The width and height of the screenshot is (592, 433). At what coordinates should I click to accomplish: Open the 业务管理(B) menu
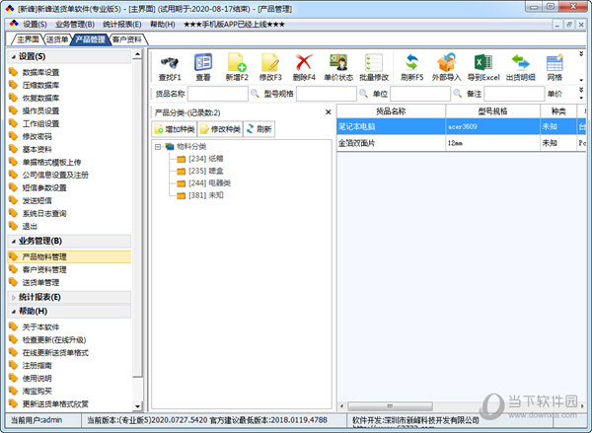[76, 24]
